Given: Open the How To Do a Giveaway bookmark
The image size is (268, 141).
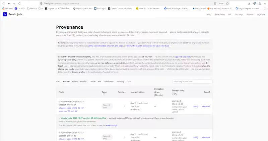Looking at the screenshot, I should (x=149, y=9).
